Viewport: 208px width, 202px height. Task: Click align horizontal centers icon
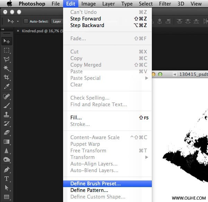160,21
